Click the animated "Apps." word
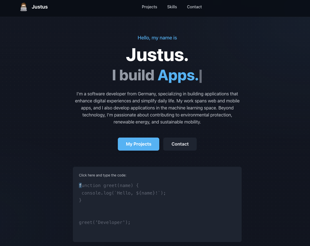 pyautogui.click(x=178, y=75)
